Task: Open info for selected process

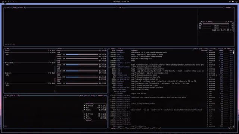Action: (x=122, y=128)
